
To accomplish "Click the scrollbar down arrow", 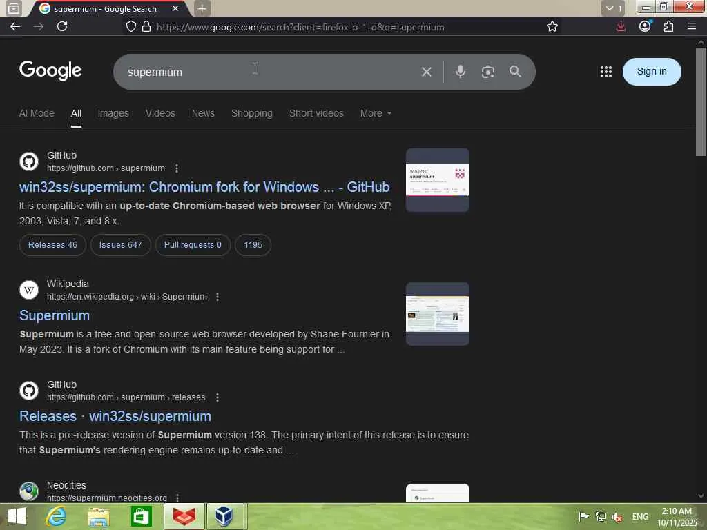I will pos(701,496).
